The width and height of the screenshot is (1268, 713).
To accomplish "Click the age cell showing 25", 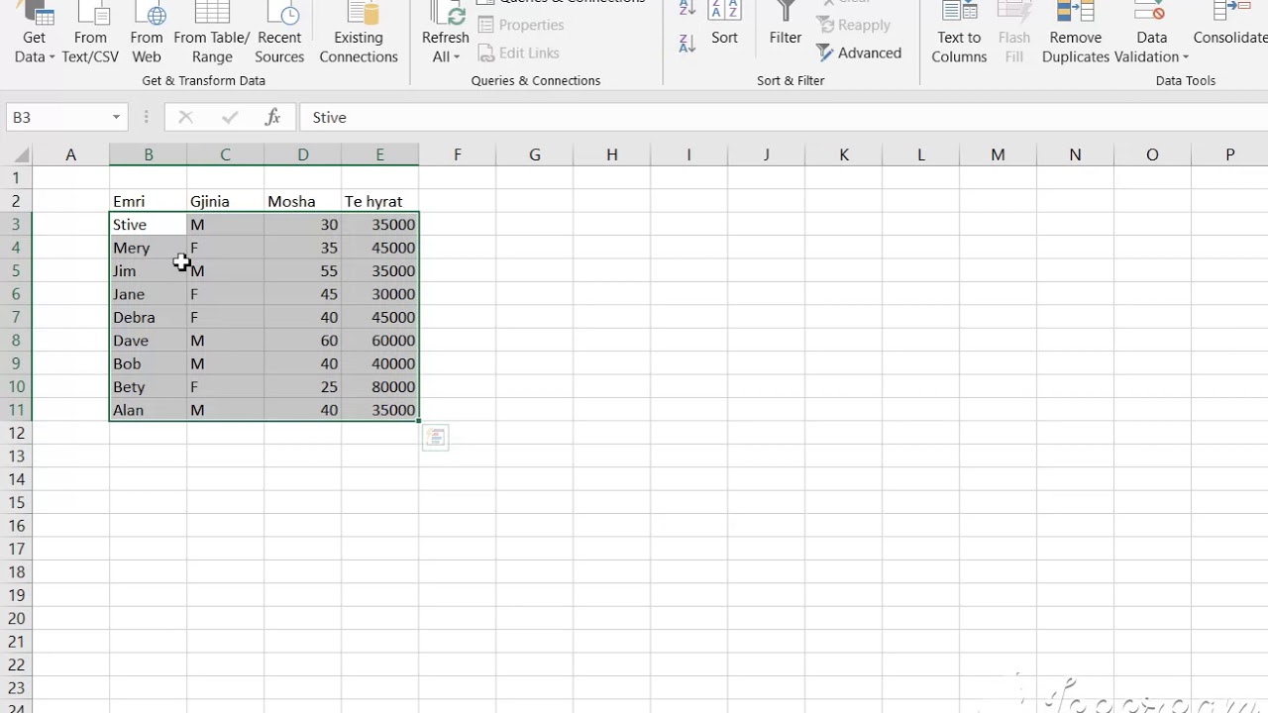I will click(302, 387).
